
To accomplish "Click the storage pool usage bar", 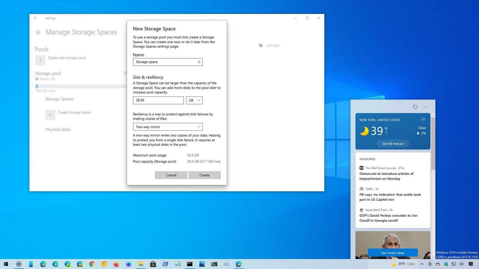I will coord(81,86).
